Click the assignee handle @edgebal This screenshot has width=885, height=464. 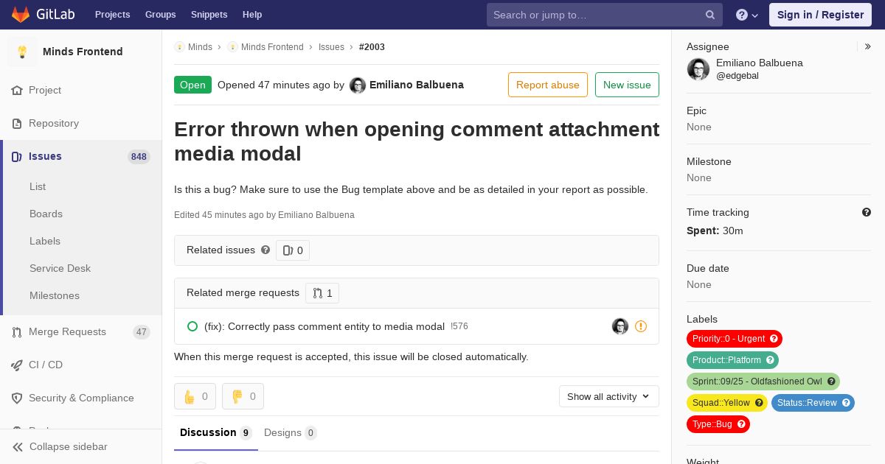click(x=737, y=76)
